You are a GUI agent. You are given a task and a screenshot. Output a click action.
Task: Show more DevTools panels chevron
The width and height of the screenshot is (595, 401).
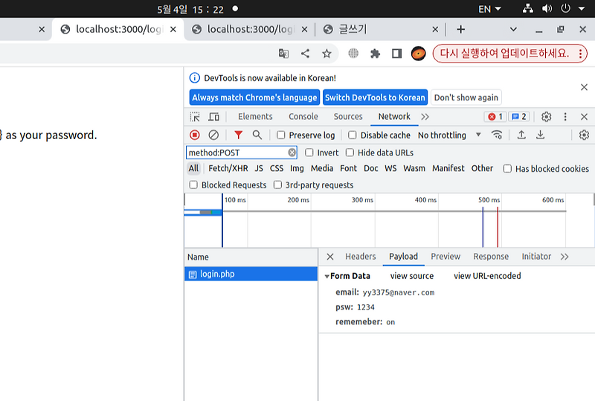pyautogui.click(x=425, y=117)
